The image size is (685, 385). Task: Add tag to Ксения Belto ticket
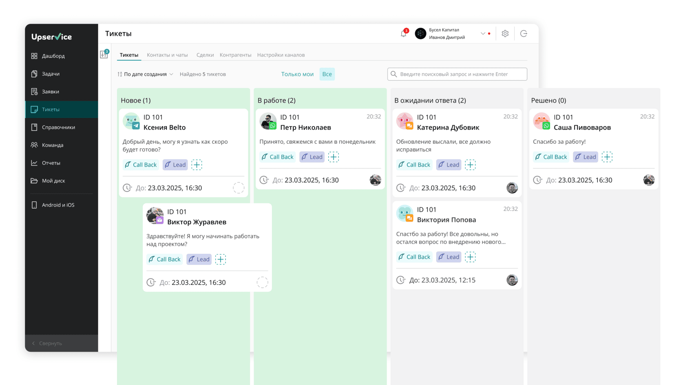pyautogui.click(x=197, y=165)
